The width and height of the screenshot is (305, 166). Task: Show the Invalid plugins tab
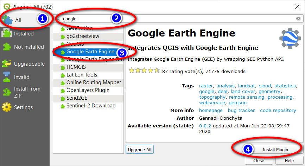click(25, 77)
